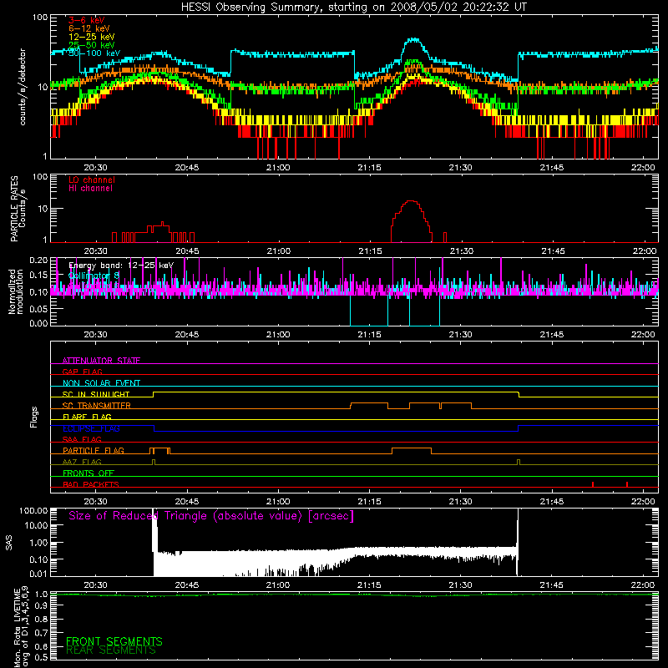Image resolution: width=668 pixels, height=668 pixels.
Task: Click the SC IN SUNLIGHT flag label
Action: pyautogui.click(x=96, y=394)
